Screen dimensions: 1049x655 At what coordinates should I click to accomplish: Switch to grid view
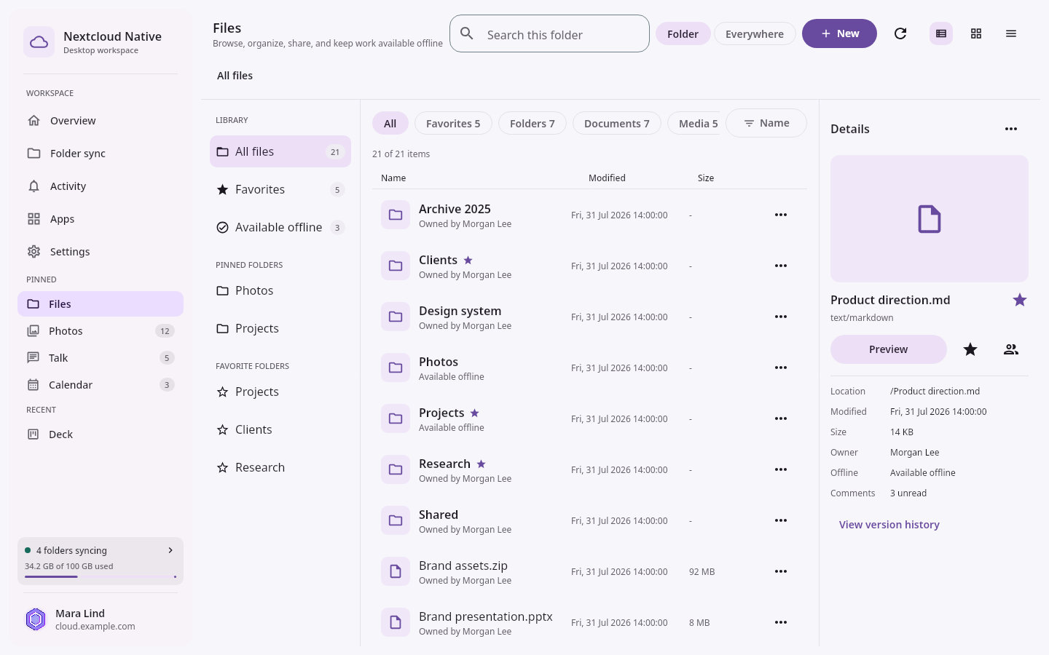pos(976,33)
